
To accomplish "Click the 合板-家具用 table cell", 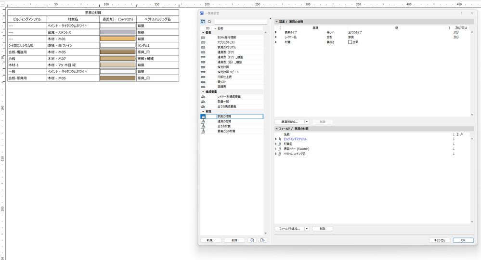I will [x=27, y=78].
